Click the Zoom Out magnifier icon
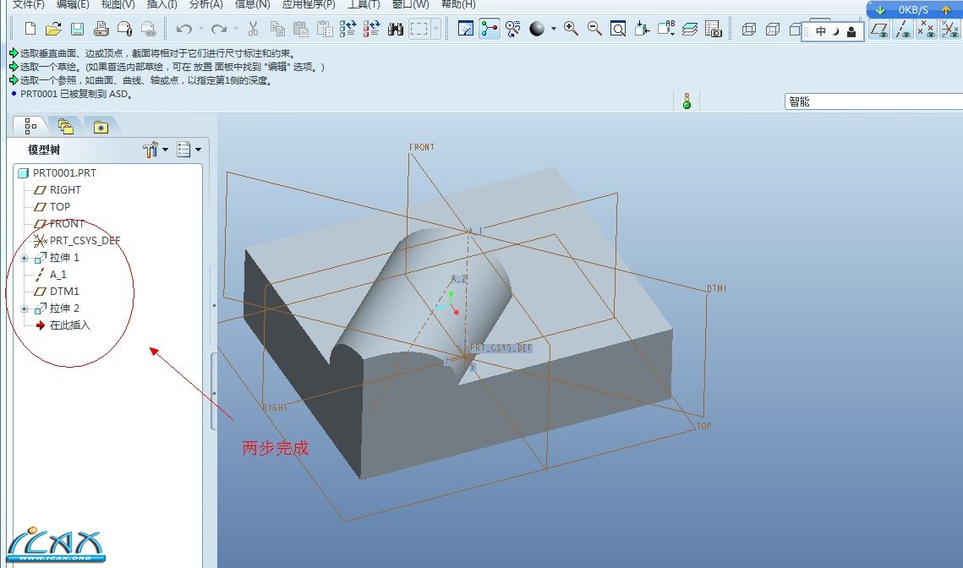The image size is (963, 568). click(x=594, y=30)
